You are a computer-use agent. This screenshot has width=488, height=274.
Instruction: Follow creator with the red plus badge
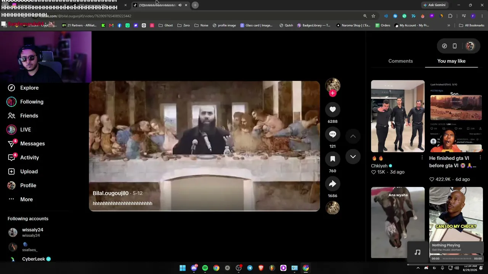click(x=332, y=93)
